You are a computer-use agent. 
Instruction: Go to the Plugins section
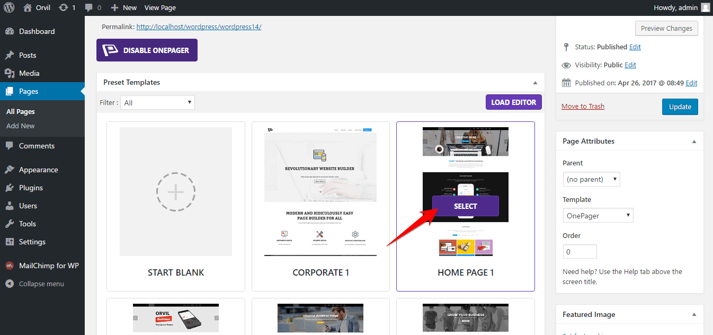click(31, 188)
